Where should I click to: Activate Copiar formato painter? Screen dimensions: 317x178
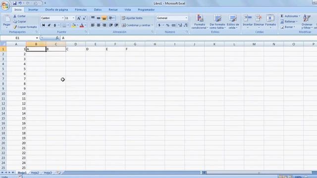pyautogui.click(x=25, y=27)
